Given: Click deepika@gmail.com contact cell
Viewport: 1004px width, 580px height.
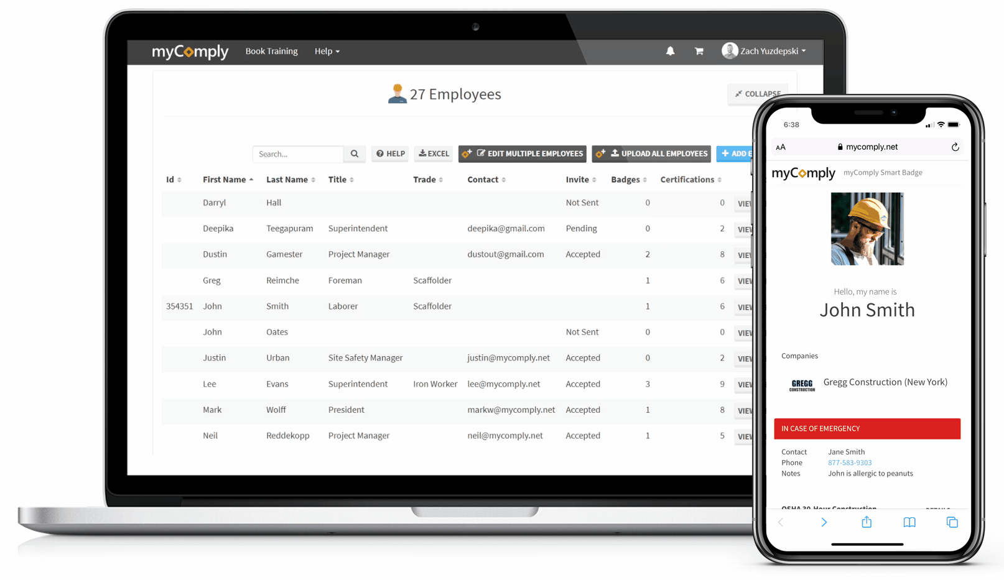Looking at the screenshot, I should (506, 229).
